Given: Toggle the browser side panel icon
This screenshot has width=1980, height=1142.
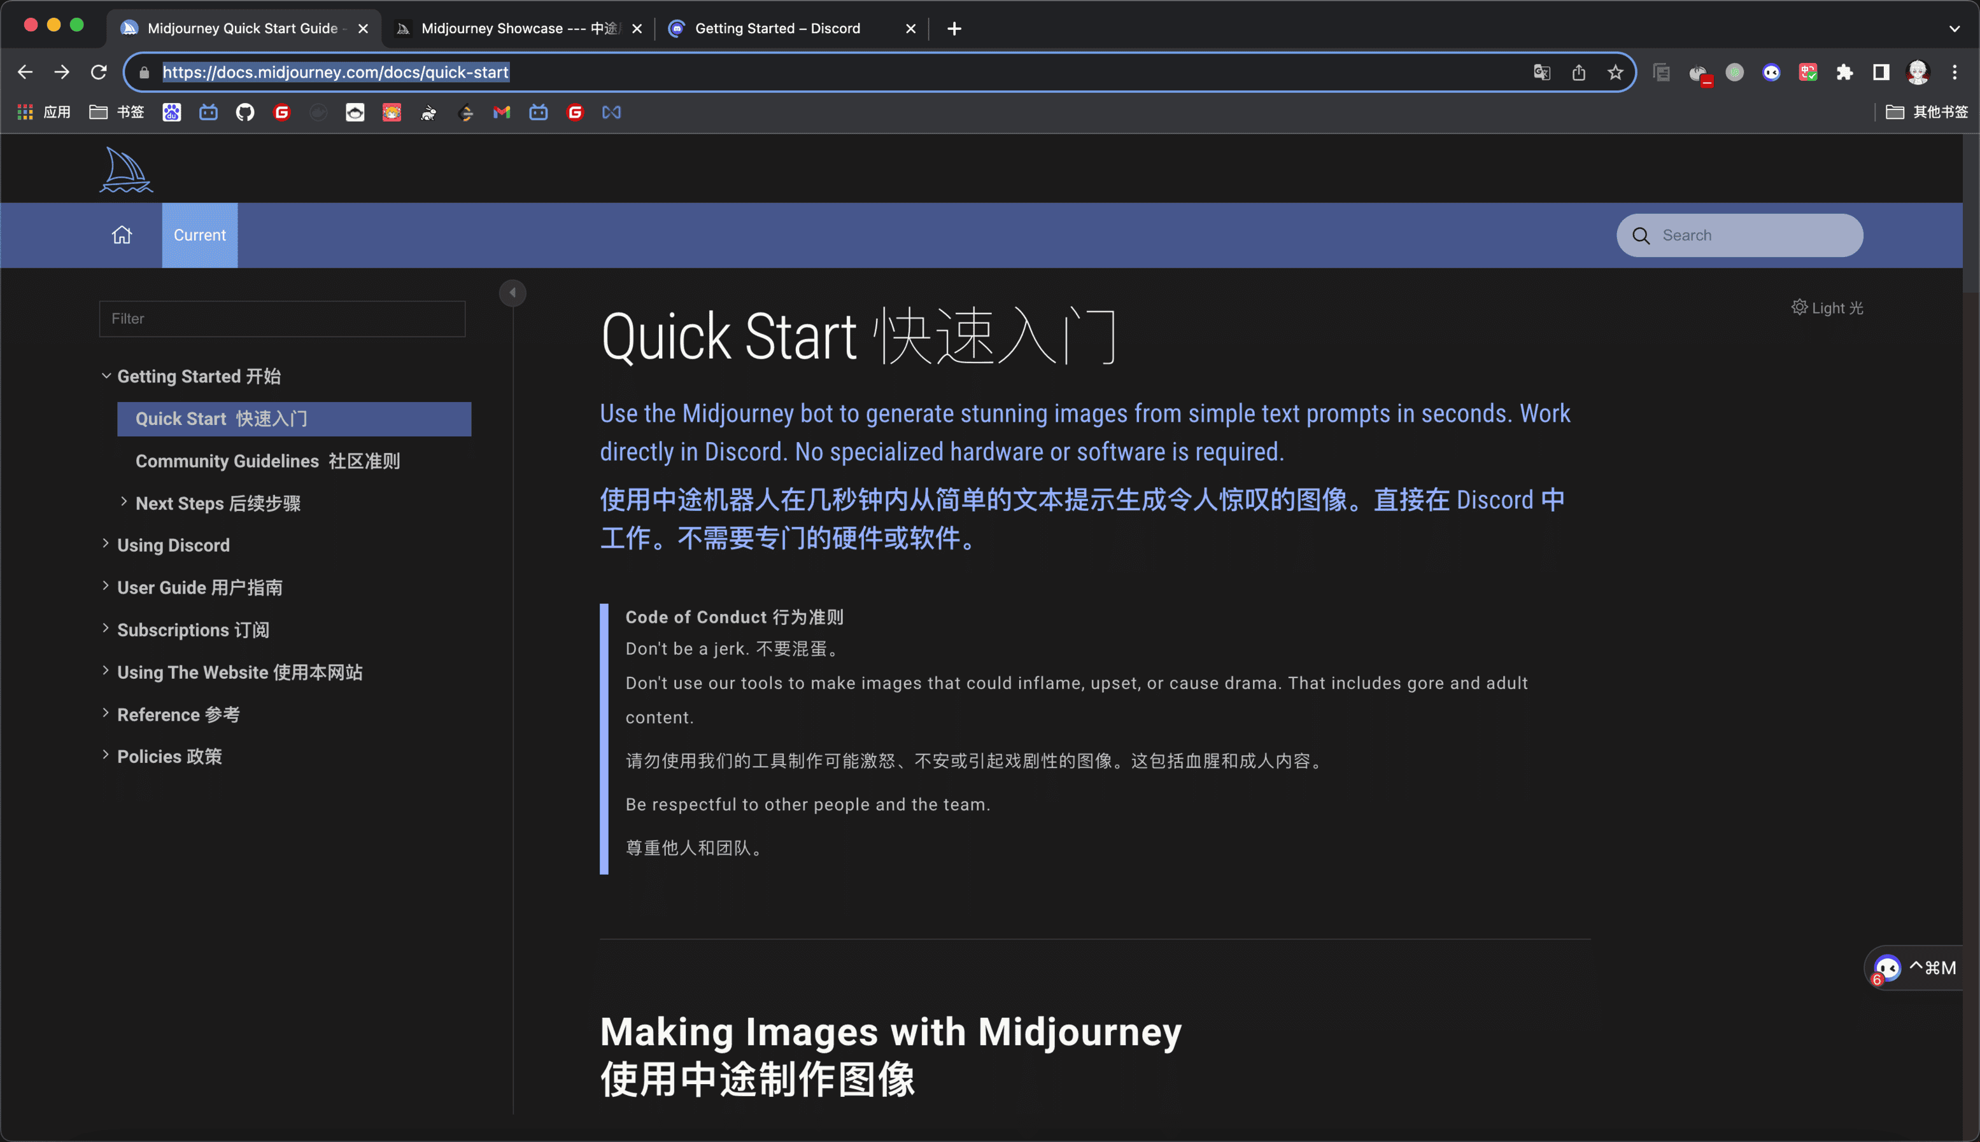Looking at the screenshot, I should click(x=1880, y=72).
